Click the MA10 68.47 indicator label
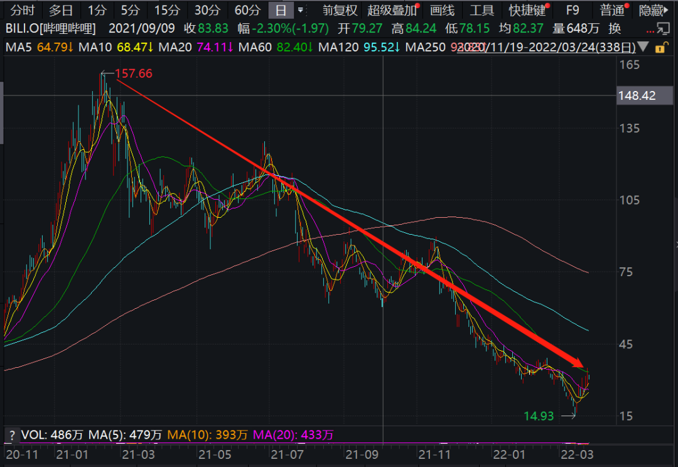This screenshot has width=678, height=467. click(x=116, y=47)
